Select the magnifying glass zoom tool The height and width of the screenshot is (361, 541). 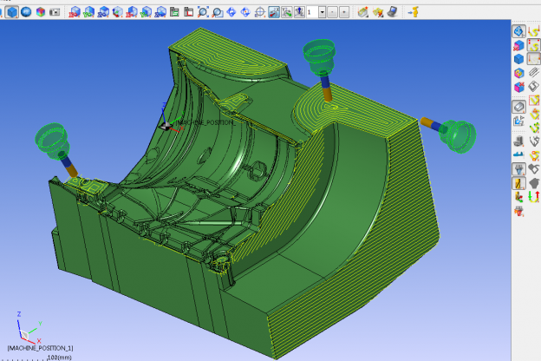(218, 12)
